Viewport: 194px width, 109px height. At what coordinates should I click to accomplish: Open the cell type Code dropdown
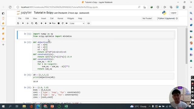pos(77,23)
